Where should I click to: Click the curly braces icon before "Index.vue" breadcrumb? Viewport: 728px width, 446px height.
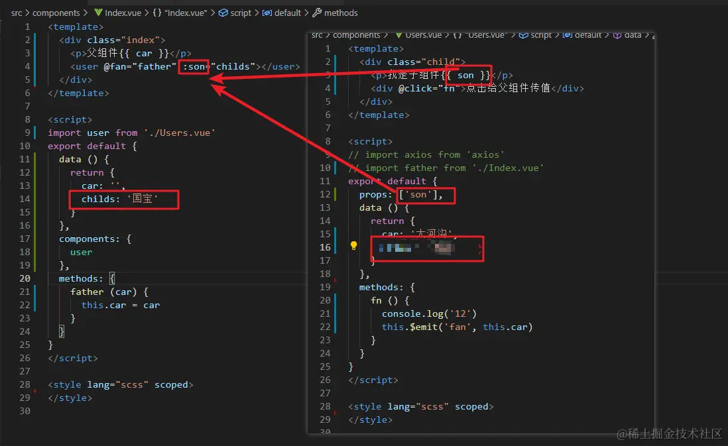[x=157, y=13]
